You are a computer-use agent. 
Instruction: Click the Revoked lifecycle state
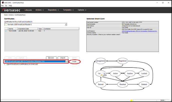123,84
